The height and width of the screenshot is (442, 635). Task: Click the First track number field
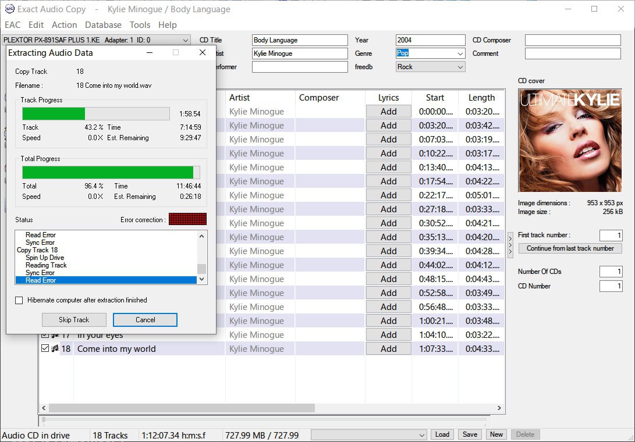pos(611,235)
